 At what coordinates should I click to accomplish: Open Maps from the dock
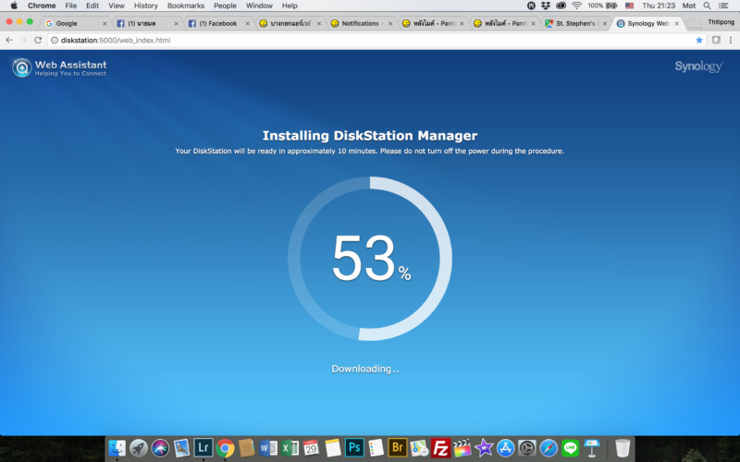[x=419, y=448]
